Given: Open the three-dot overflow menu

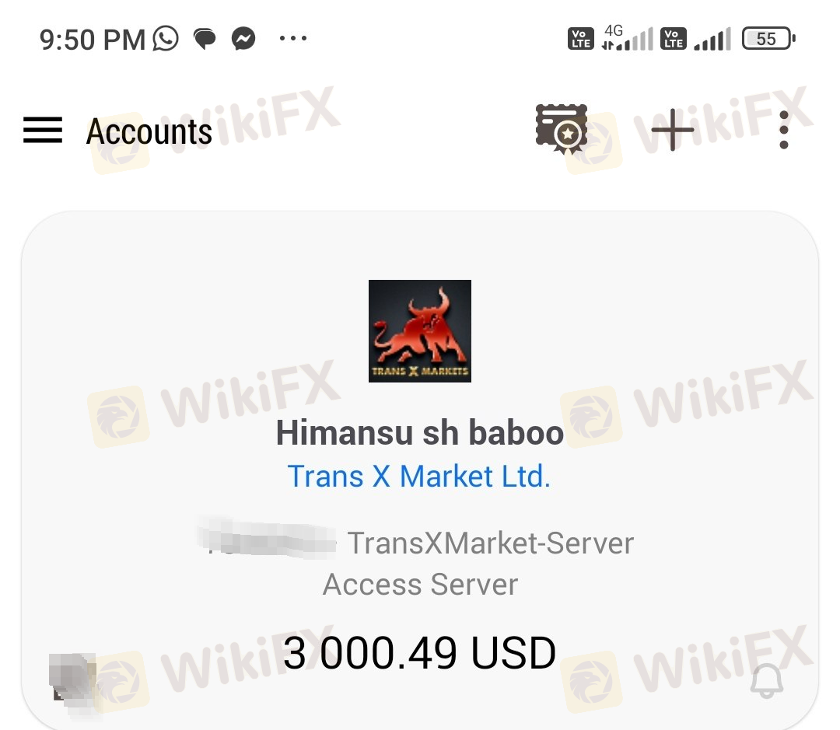Looking at the screenshot, I should tap(784, 130).
